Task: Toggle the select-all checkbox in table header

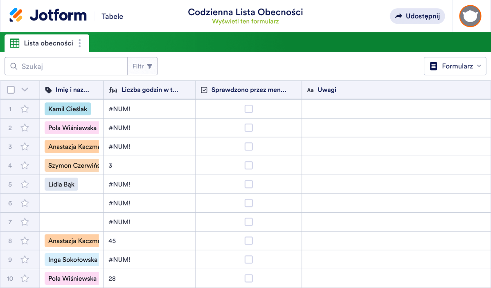Action: (x=10, y=90)
